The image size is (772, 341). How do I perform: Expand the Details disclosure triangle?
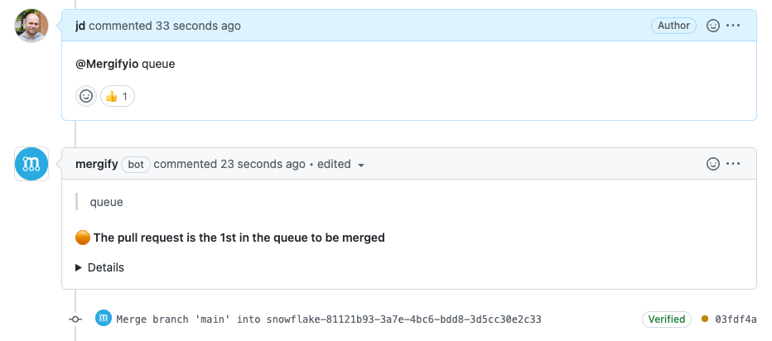point(79,267)
